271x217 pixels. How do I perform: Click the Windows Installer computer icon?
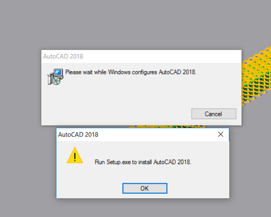[55, 77]
